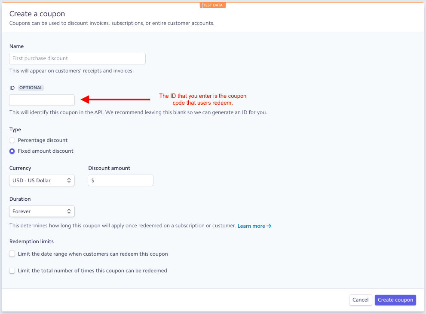Click the Create coupon button
The width and height of the screenshot is (426, 314).
[395, 300]
